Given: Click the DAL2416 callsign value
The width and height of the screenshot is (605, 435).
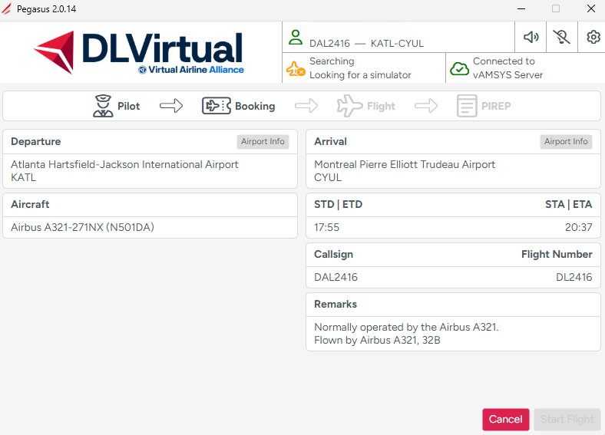Looking at the screenshot, I should coord(336,277).
